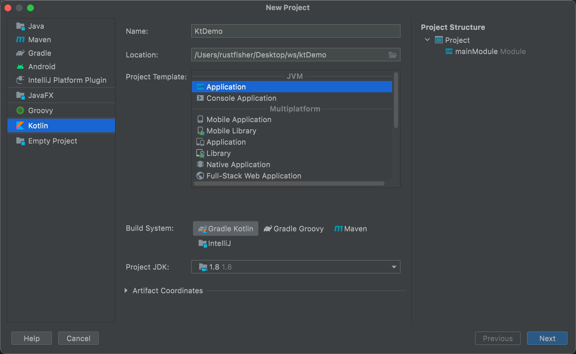Select Maven as build system
Image resolution: width=576 pixels, height=354 pixels.
[351, 229]
